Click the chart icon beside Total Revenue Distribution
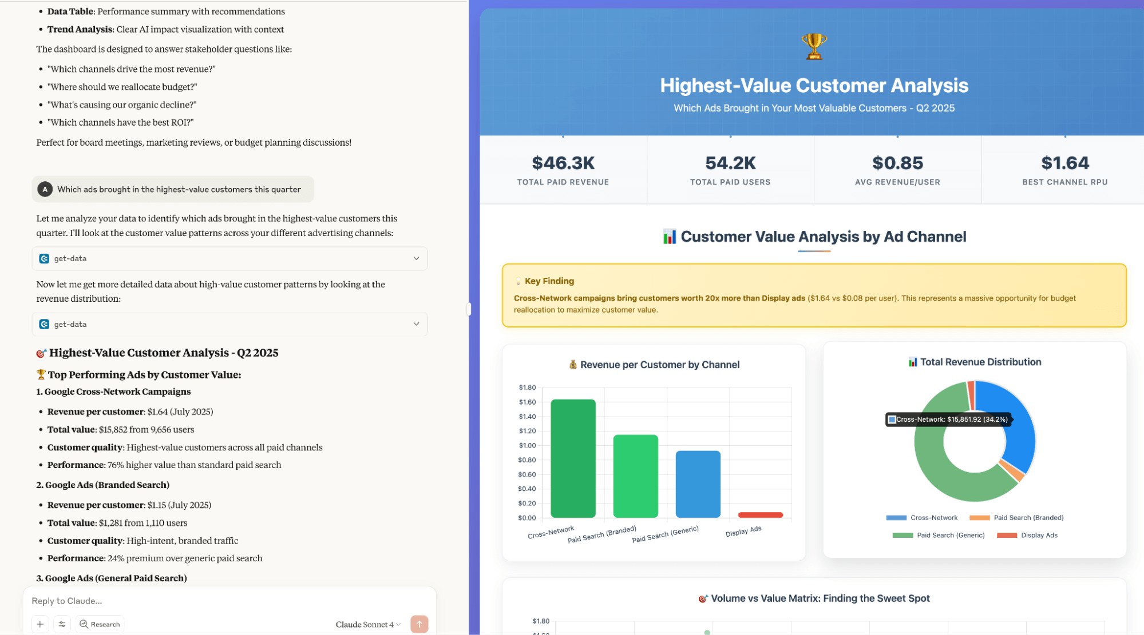This screenshot has height=635, width=1144. tap(913, 362)
